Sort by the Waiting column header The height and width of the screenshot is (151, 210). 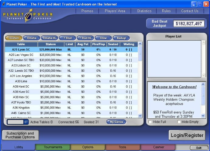pyautogui.click(x=129, y=44)
